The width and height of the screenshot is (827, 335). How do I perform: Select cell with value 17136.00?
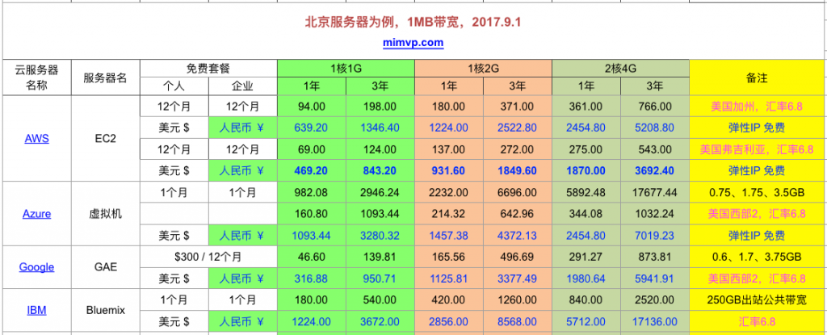[x=655, y=321]
